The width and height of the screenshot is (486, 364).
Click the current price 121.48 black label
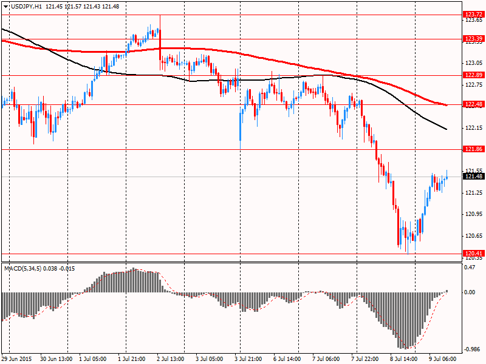[x=474, y=177]
